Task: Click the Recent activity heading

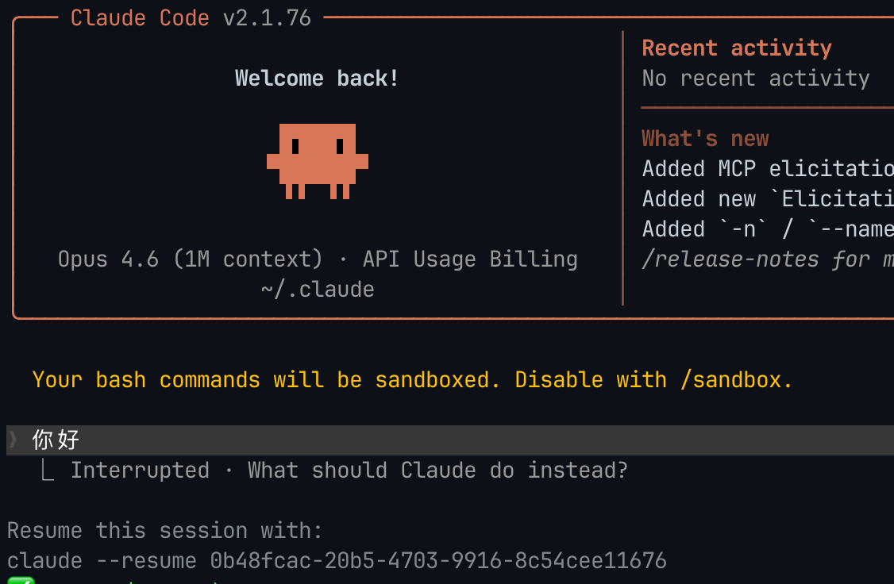Action: 736,48
